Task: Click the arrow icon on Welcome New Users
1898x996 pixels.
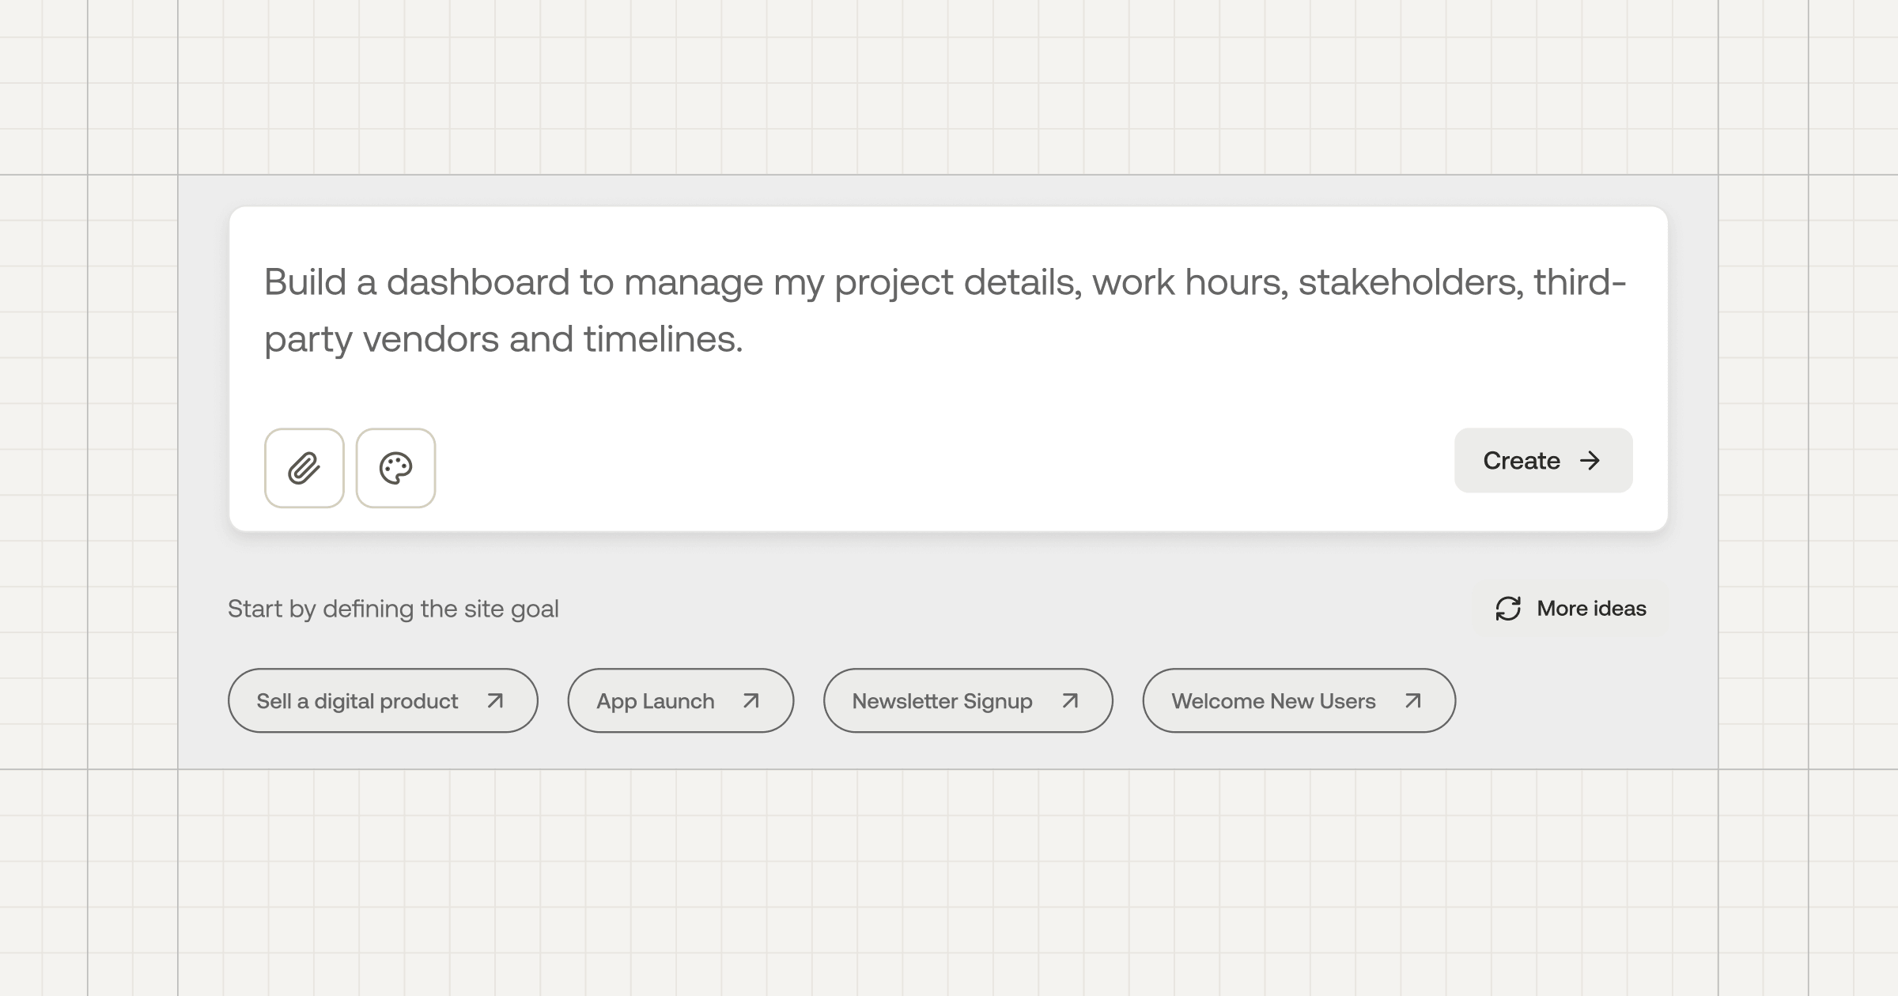Action: [1413, 700]
